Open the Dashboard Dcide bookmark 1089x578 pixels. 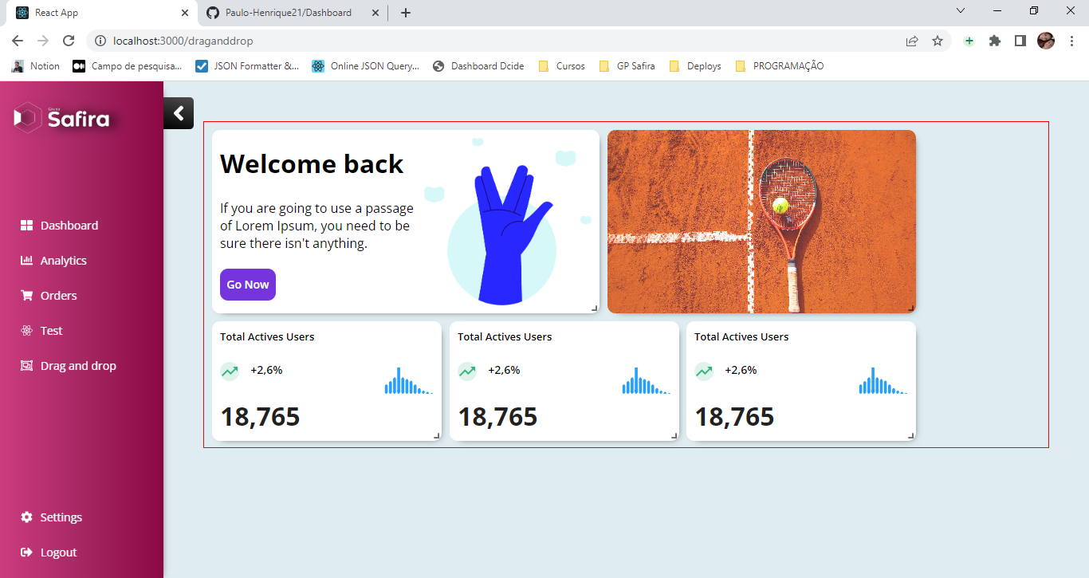click(x=478, y=66)
